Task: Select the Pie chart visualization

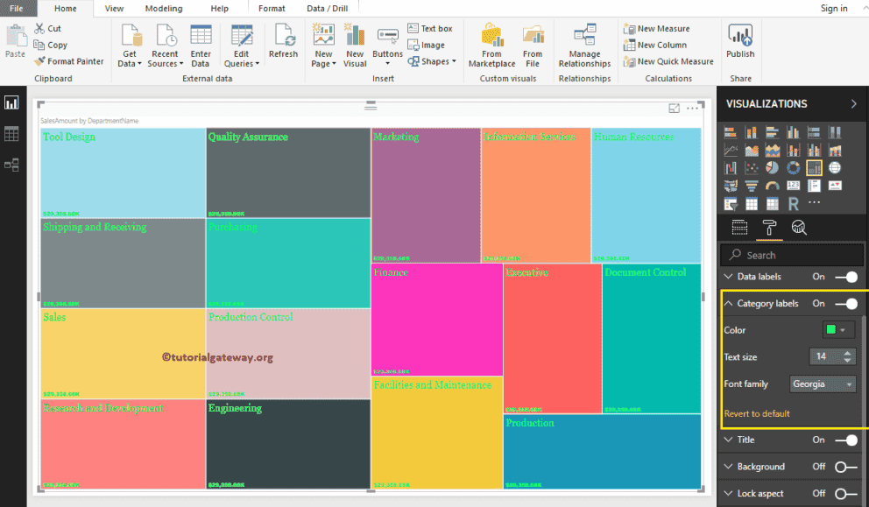Action: coord(773,167)
